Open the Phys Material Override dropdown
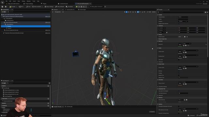Image resolution: width=209 pixels, height=117 pixels. click(190, 109)
